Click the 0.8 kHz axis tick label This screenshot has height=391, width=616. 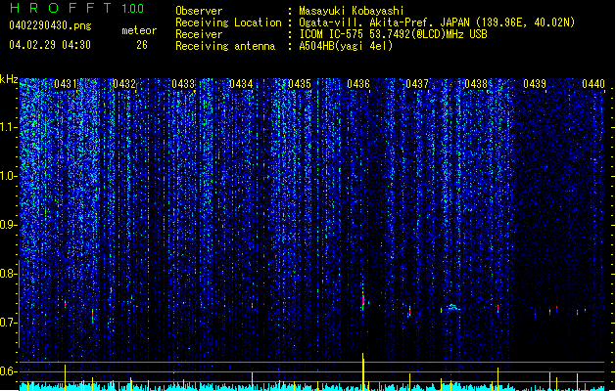tap(8, 274)
